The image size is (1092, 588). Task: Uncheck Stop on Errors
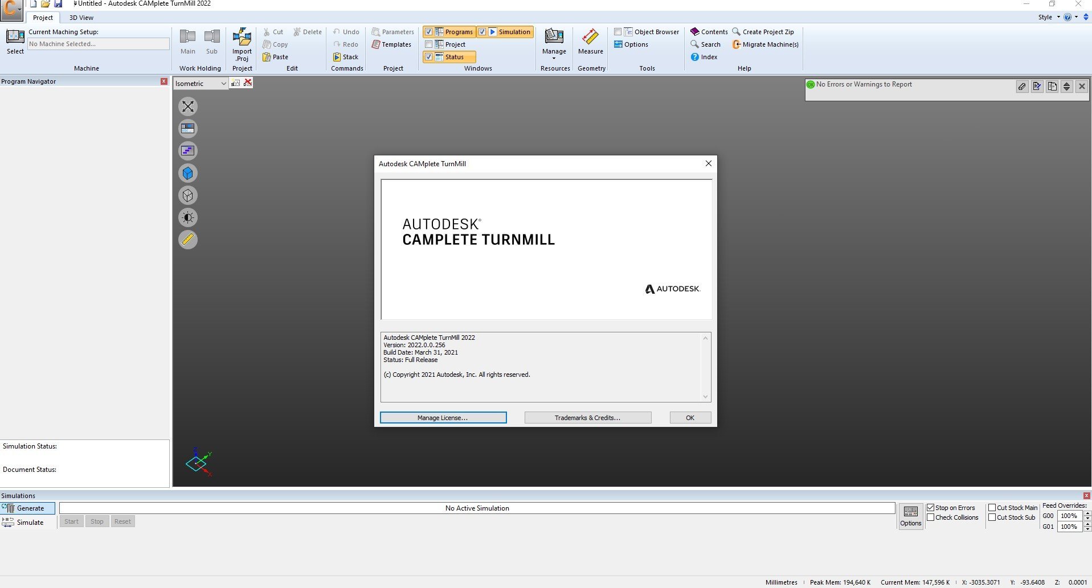(x=931, y=508)
